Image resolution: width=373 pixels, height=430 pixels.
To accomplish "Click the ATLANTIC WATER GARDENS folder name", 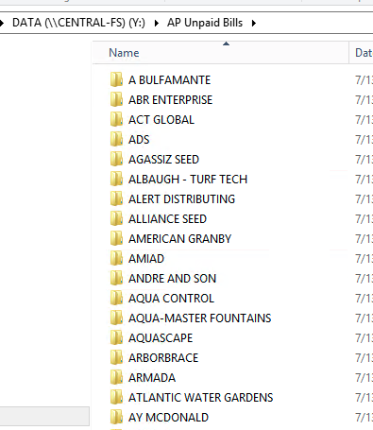I will (x=200, y=398).
